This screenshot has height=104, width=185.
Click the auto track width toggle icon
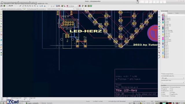25,9
